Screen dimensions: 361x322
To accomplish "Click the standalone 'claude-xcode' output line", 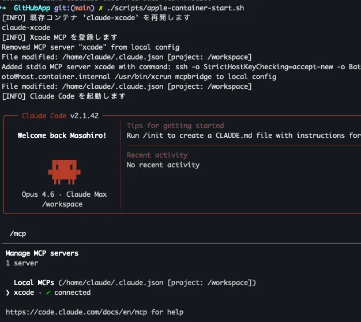I will pos(26,28).
